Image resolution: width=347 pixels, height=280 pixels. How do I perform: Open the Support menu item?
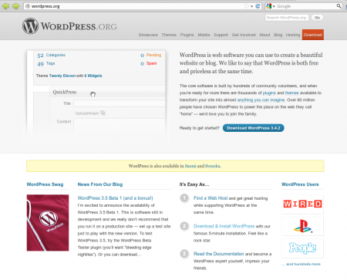tap(221, 35)
